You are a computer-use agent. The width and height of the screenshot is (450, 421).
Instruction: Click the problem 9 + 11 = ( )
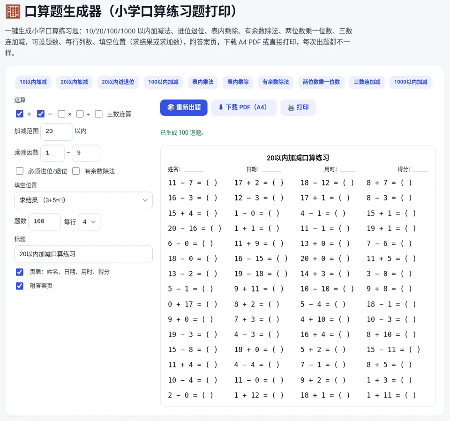tap(259, 289)
